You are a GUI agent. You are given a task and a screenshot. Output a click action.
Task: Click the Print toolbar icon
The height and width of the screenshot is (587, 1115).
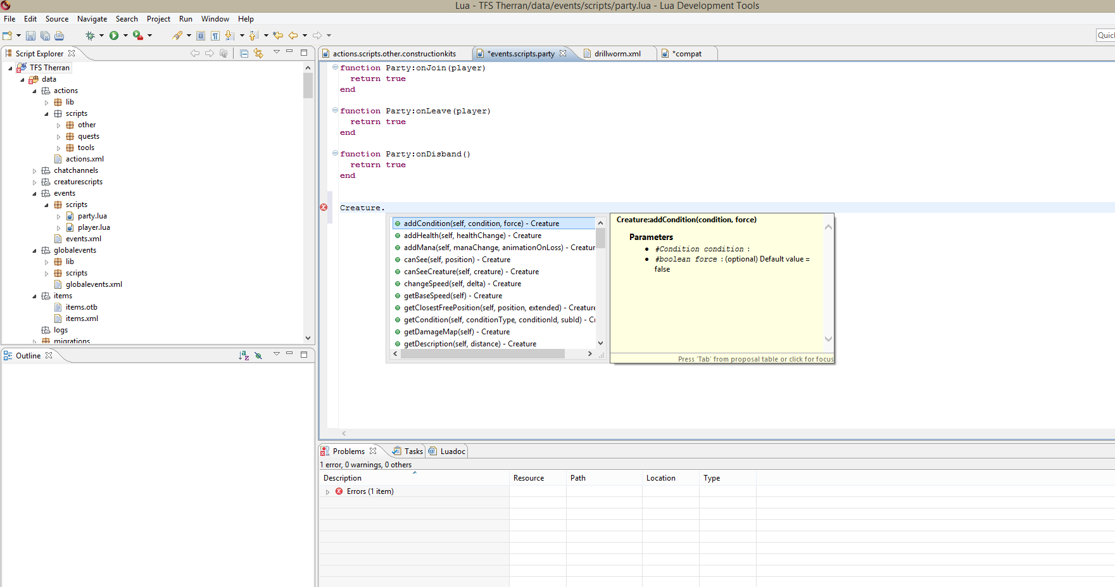tap(60, 35)
